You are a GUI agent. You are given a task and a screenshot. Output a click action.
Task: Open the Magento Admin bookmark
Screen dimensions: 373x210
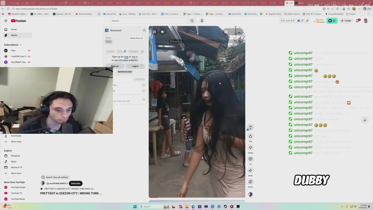point(273,14)
